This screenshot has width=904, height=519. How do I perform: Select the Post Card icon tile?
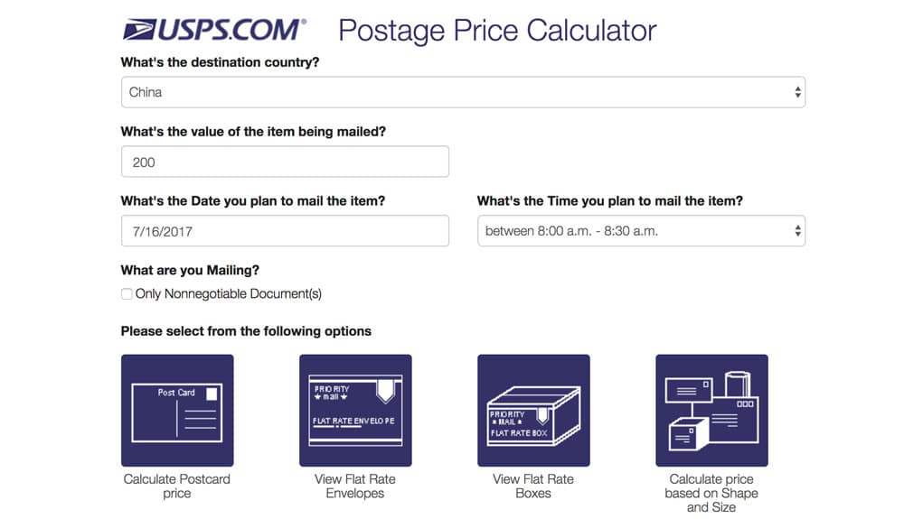pyautogui.click(x=177, y=411)
